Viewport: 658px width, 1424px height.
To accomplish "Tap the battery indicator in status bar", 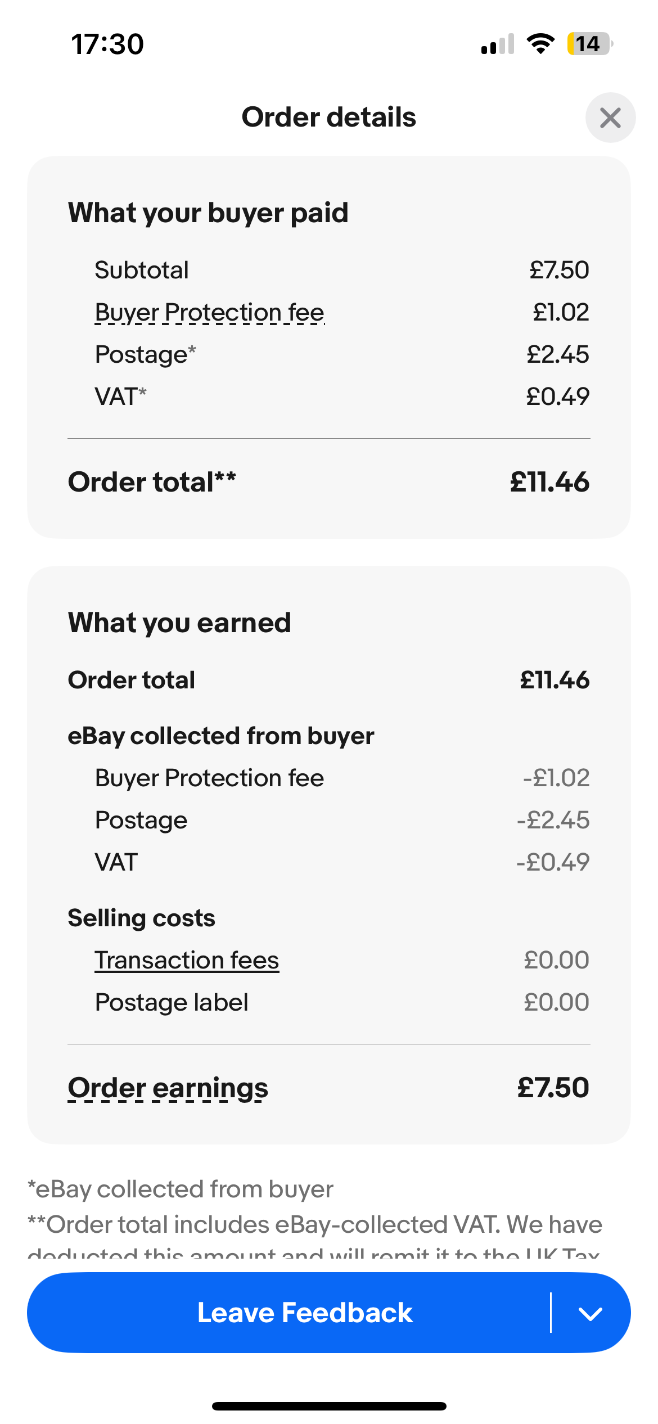I will coord(589,44).
